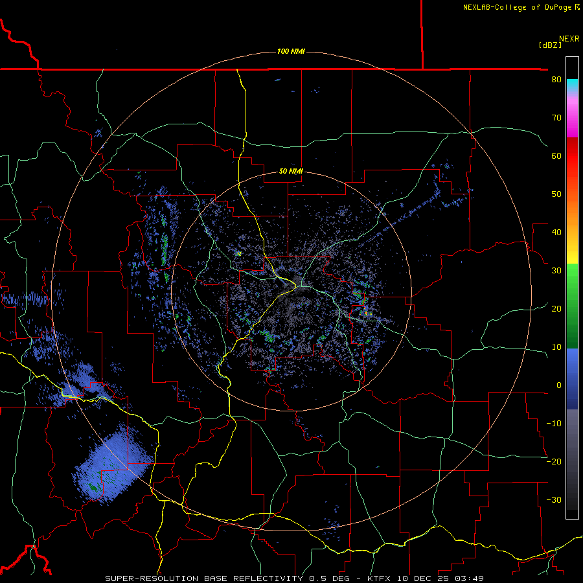583x583 pixels.
Task: Click the -30 value on the dBZ scale
Action: (x=554, y=499)
